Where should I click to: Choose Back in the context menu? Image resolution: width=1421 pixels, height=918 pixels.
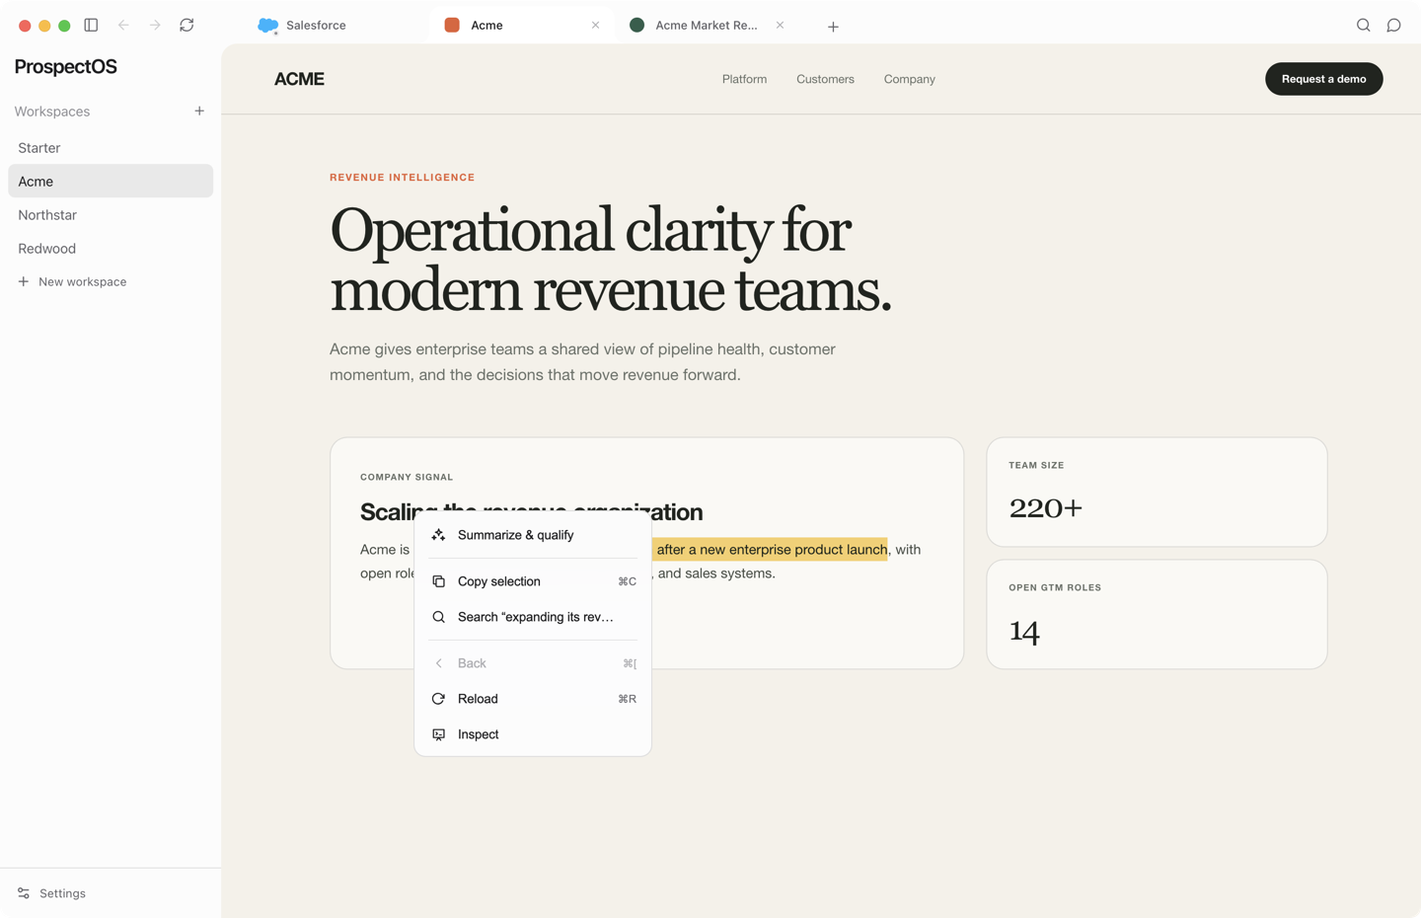(533, 663)
